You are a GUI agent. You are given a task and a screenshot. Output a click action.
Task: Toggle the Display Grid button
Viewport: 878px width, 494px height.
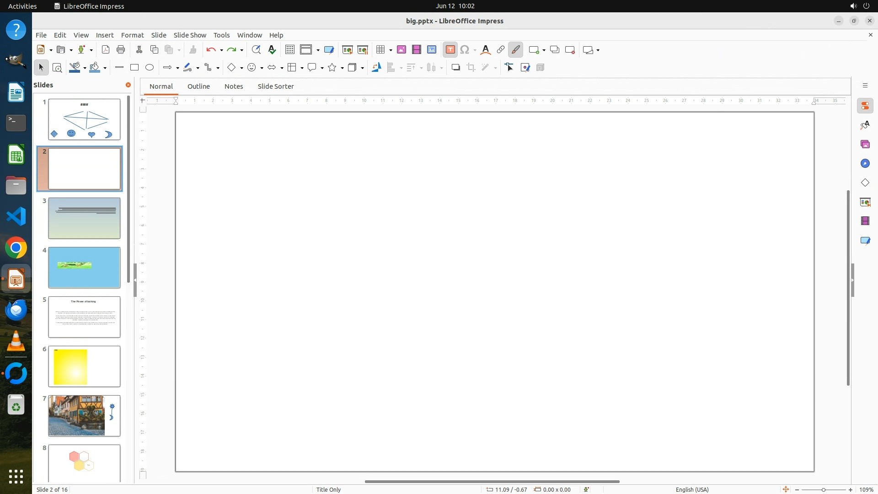[x=289, y=50]
